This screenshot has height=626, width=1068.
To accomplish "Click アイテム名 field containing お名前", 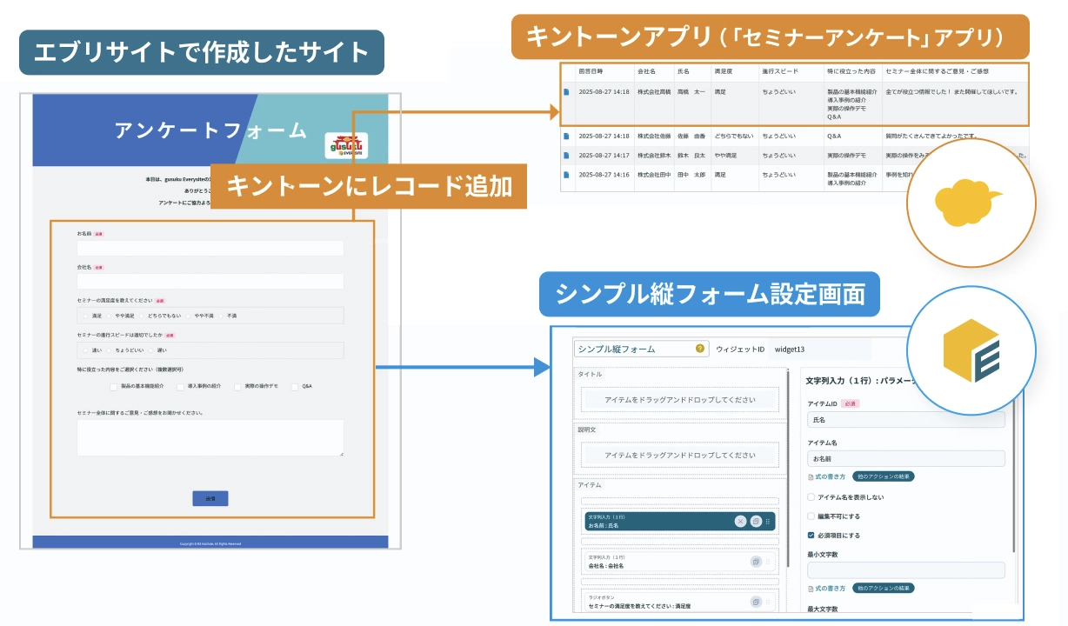I will click(x=906, y=458).
